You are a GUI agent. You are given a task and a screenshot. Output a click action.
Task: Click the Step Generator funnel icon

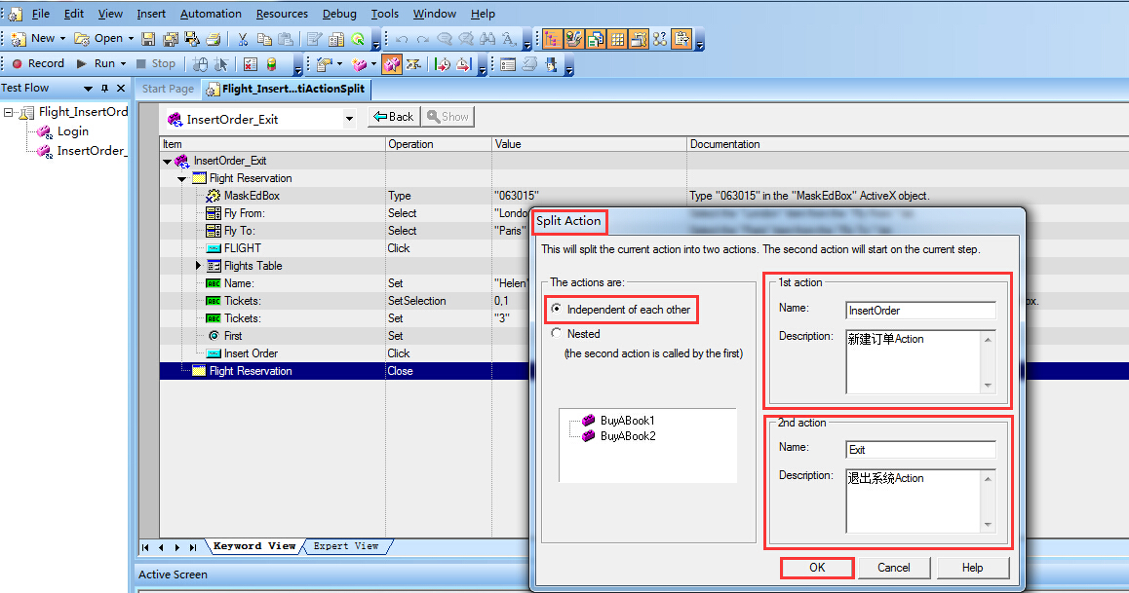click(412, 64)
